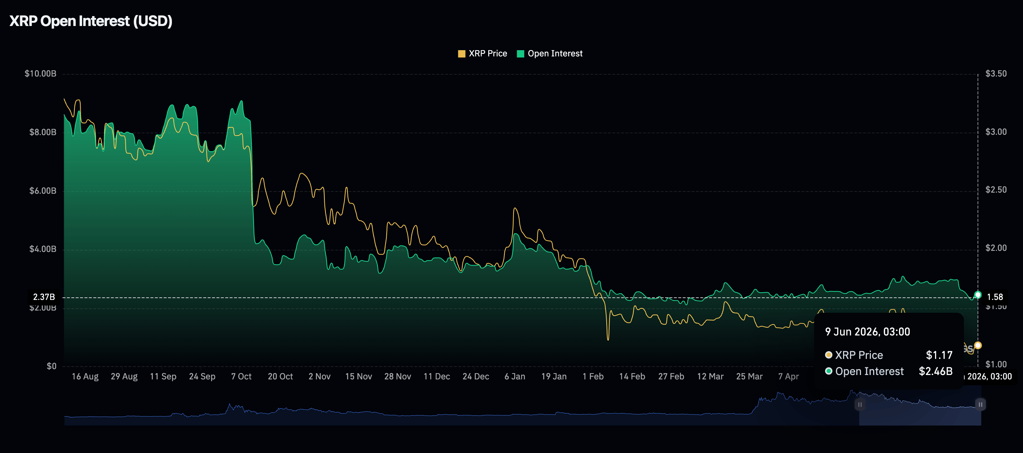Click the 1 Feb date label

pos(593,376)
